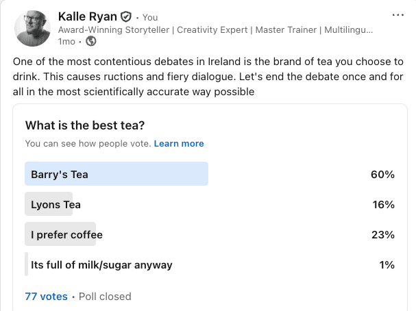416x311 pixels.
Task: Click the 23% result for coffee
Action: click(382, 234)
